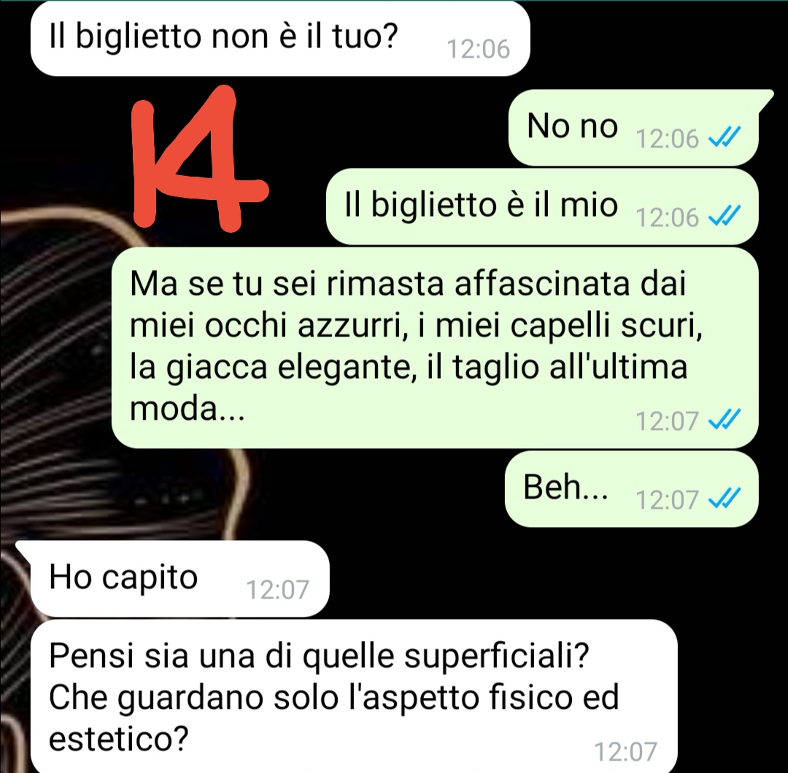Tap the double-check read receipt on "No no"
This screenshot has height=773, width=788.
tap(725, 136)
